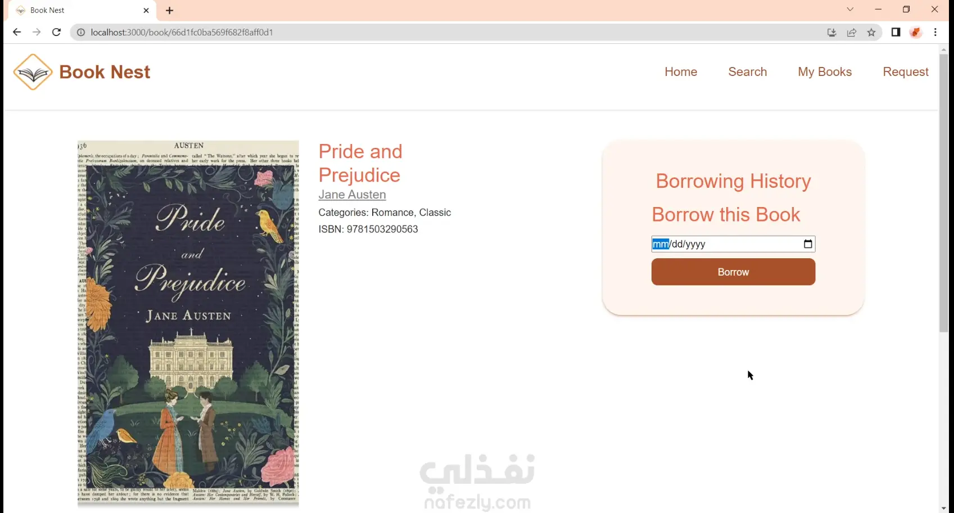Open the My Books menu item
The image size is (954, 513).
[x=825, y=71]
